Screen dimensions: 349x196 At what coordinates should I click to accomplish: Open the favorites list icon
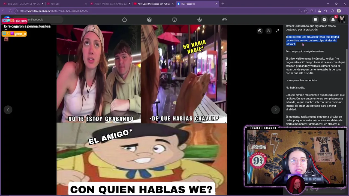click(x=326, y=11)
